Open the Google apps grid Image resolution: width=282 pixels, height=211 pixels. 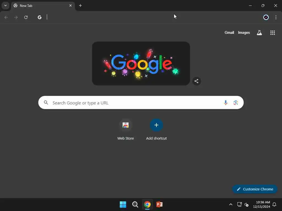tap(273, 32)
